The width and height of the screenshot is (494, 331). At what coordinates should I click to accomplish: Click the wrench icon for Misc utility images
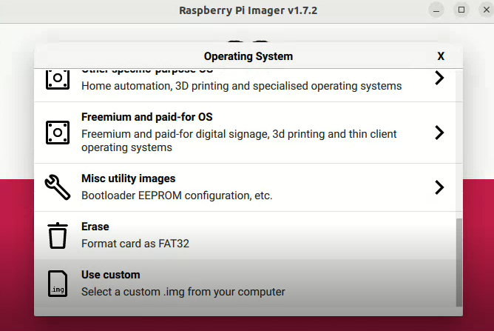click(58, 187)
